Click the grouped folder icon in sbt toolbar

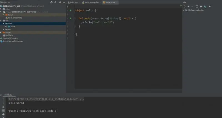pos(205,6)
